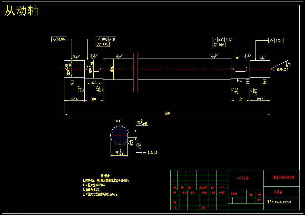Select the 3.2 roughness symbol above left keyway
The height and width of the screenshot is (215, 305).
point(94,56)
